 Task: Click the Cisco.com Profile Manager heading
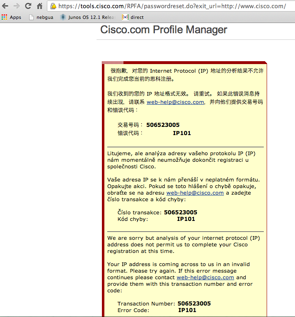point(164,30)
